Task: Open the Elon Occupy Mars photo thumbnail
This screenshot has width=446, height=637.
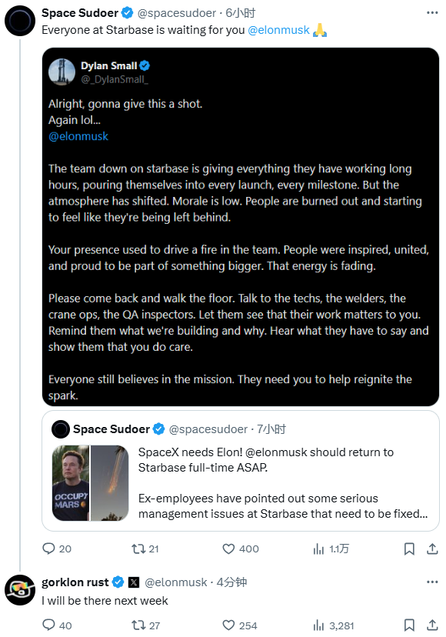Action: (71, 483)
